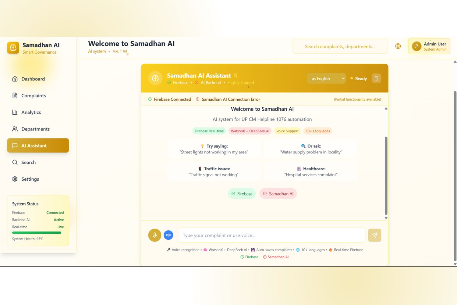Image resolution: width=457 pixels, height=305 pixels.
Task: Click the Admin User avatar icon
Action: (416, 46)
